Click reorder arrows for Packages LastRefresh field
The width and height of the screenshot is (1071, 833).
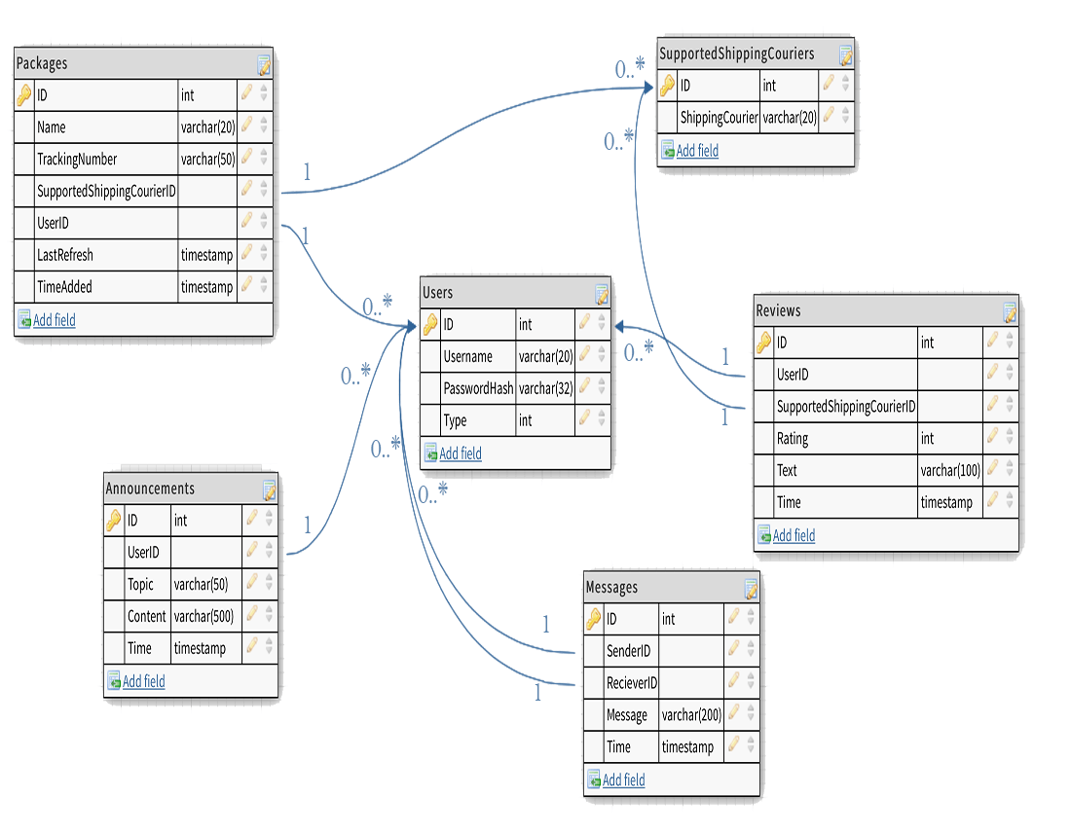pyautogui.click(x=264, y=255)
